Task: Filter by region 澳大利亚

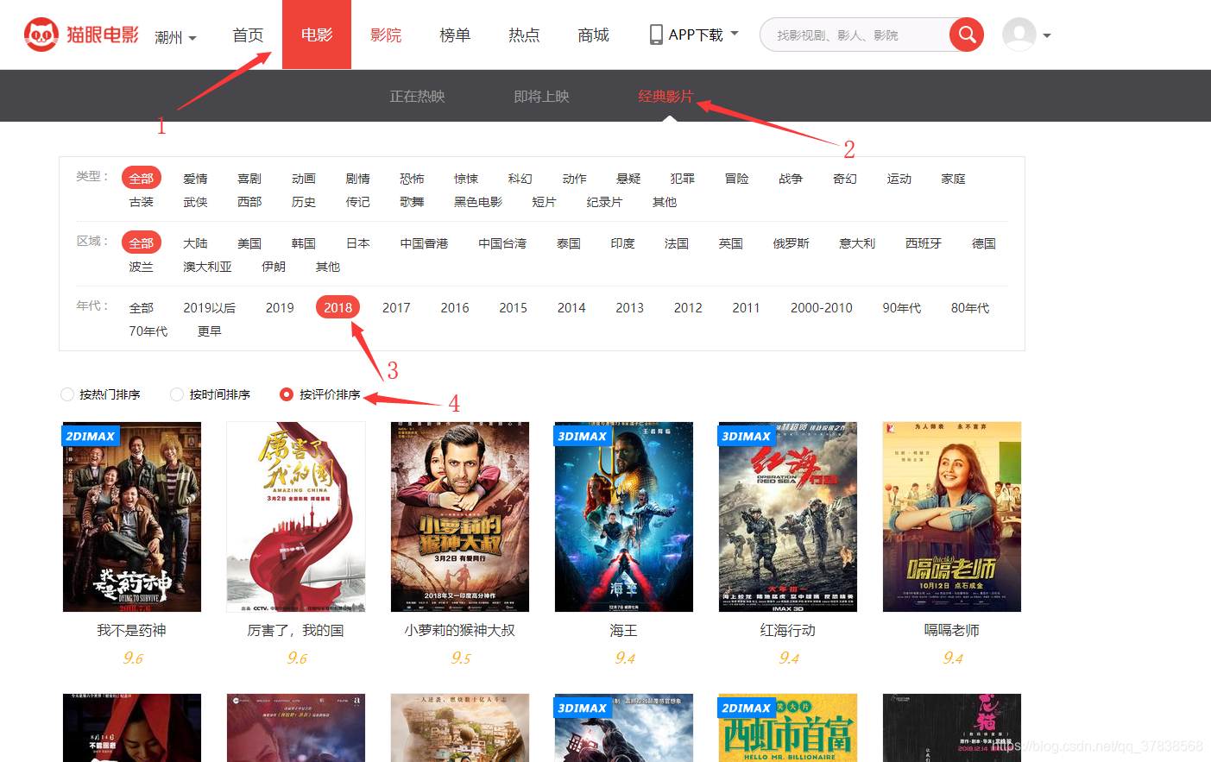Action: [207, 267]
